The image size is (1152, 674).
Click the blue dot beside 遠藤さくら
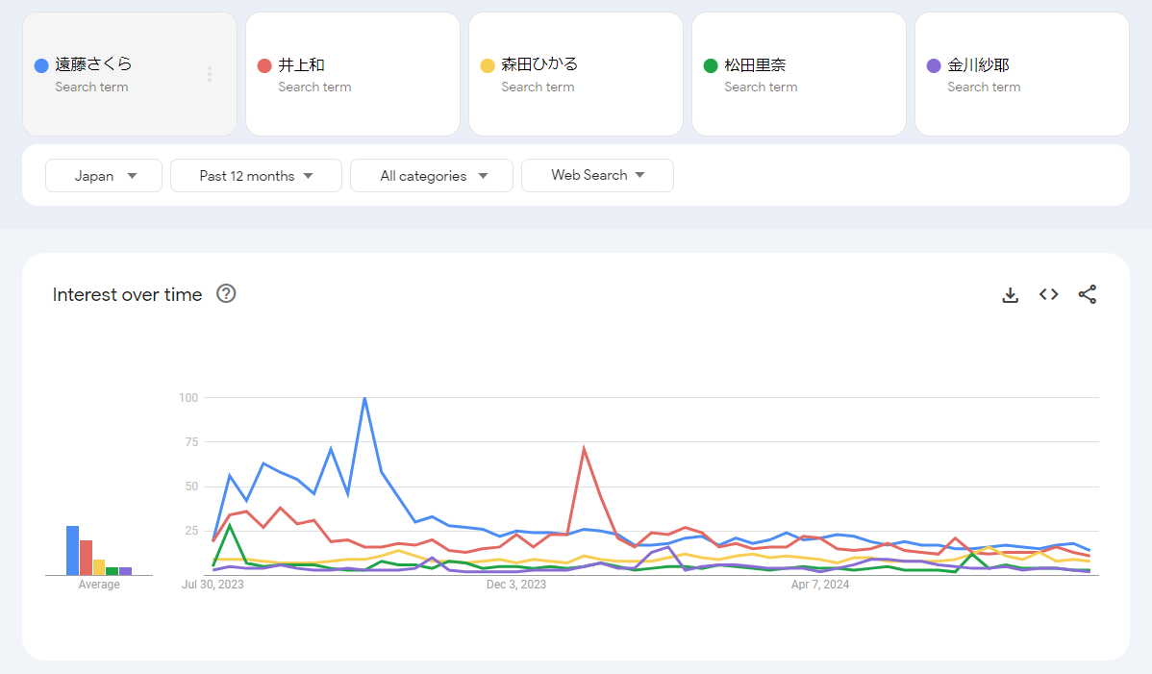[x=41, y=65]
